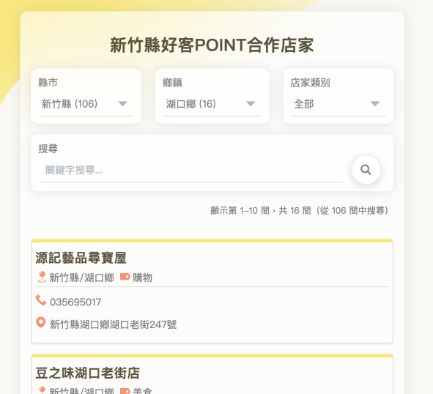
Task: Click phone icon next to 035695017
Action: click(x=41, y=300)
